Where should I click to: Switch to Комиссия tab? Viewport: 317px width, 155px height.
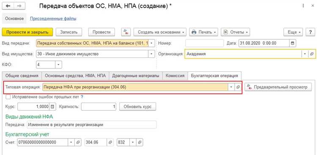[175, 76]
